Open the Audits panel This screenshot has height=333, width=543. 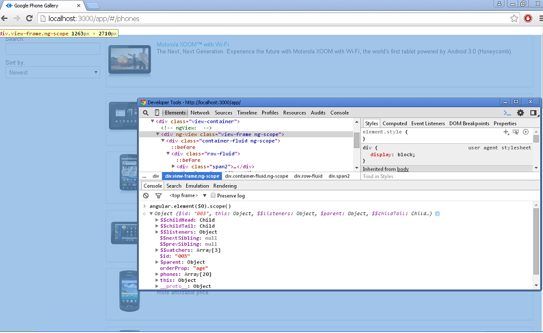318,112
